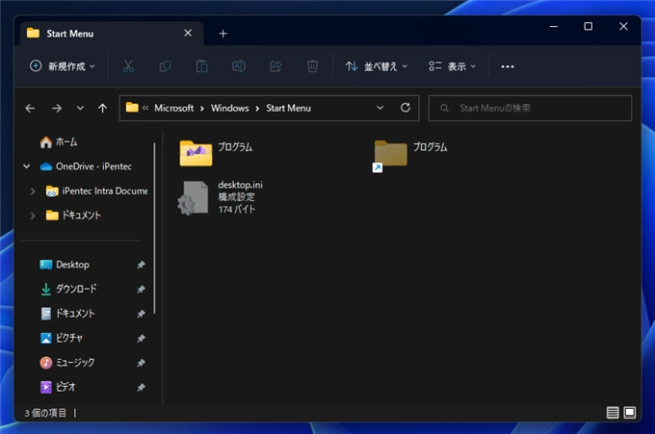Maximize the File Explorer window
This screenshot has width=655, height=434.
click(x=589, y=26)
